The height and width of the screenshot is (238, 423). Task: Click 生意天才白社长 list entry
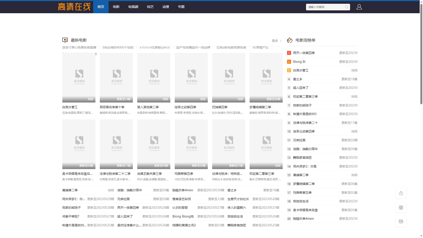click(x=238, y=199)
